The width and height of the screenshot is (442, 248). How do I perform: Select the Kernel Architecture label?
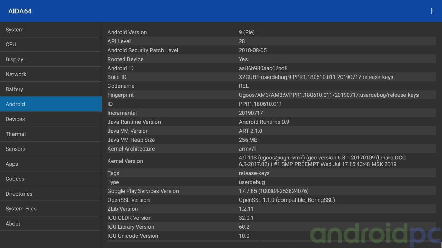point(131,149)
